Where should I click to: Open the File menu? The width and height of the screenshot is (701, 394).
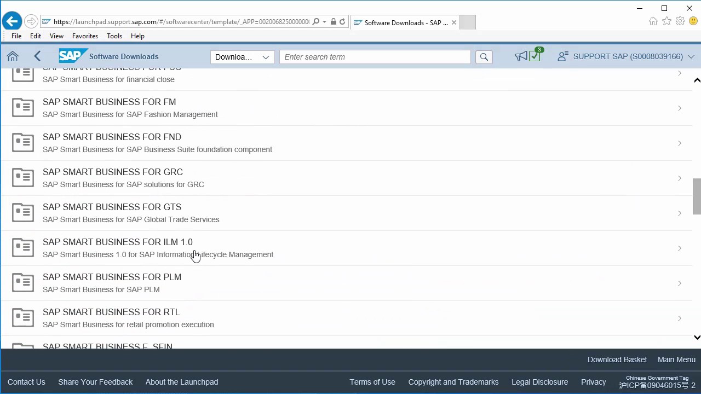click(x=16, y=36)
